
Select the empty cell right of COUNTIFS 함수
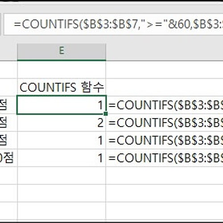(165, 87)
